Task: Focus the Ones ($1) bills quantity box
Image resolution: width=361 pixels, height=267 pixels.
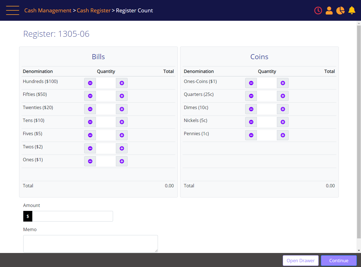Action: click(x=106, y=161)
